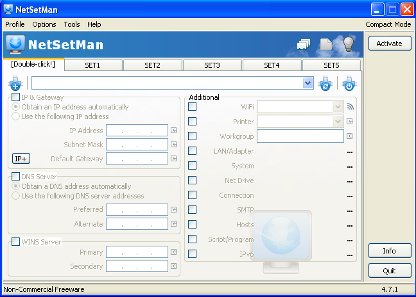Tick the Printer checkbox
The image size is (416, 297).
pos(192,122)
